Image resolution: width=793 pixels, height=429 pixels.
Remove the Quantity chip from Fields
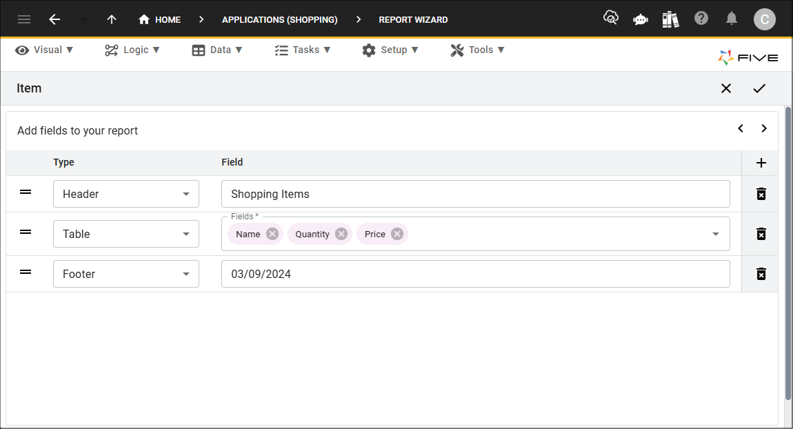click(341, 234)
